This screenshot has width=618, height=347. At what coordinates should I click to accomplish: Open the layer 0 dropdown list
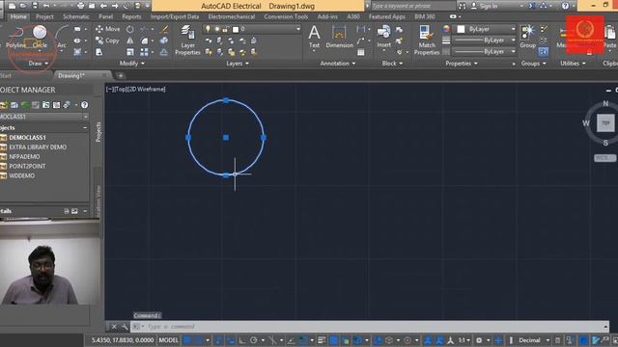[298, 29]
